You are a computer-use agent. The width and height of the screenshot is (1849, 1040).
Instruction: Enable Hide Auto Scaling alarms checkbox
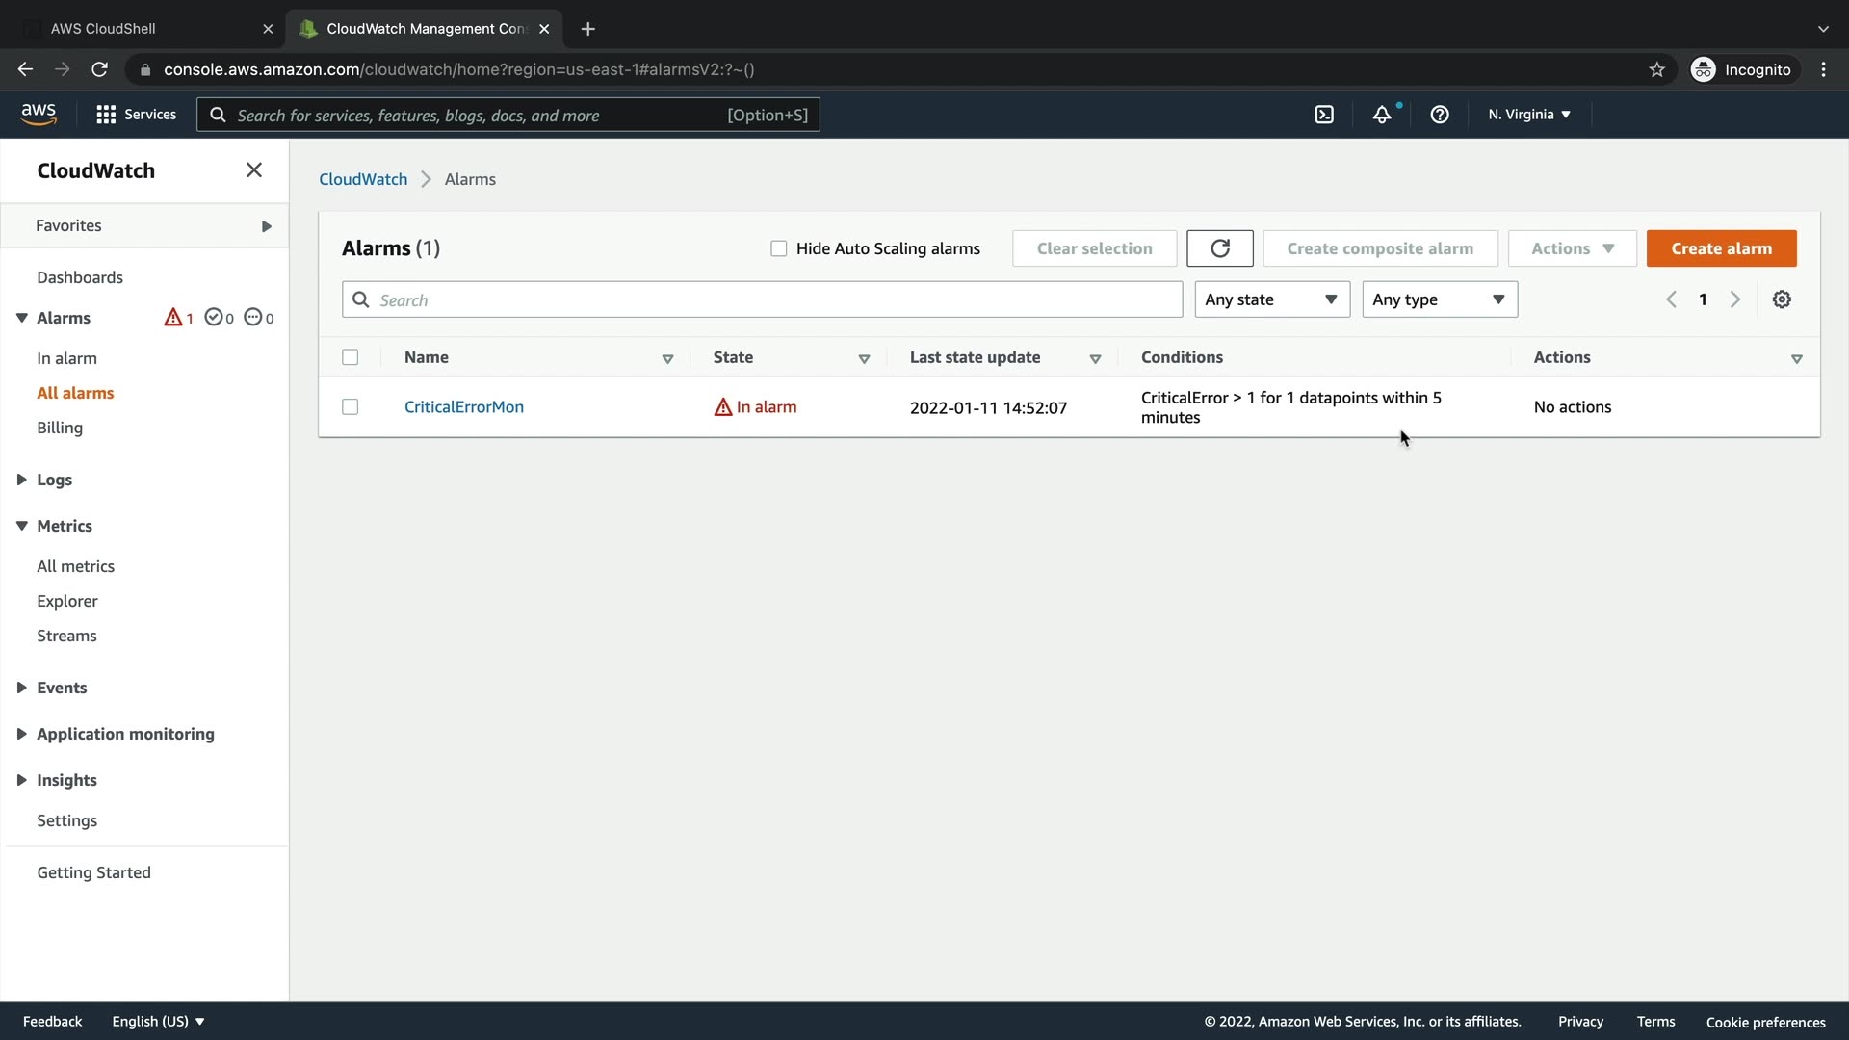point(779,248)
